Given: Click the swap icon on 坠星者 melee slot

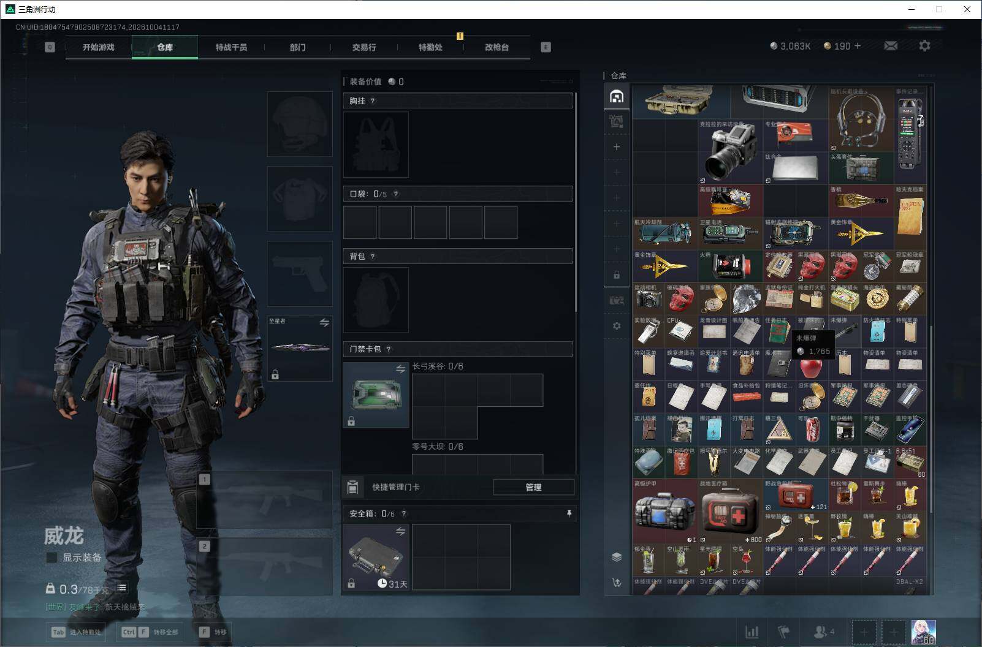Looking at the screenshot, I should pyautogui.click(x=324, y=322).
